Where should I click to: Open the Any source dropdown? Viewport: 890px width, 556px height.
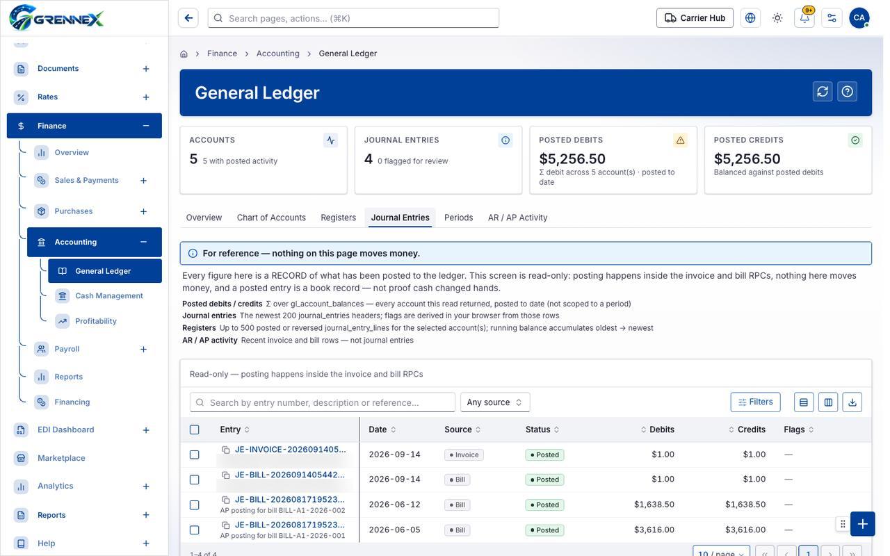495,402
